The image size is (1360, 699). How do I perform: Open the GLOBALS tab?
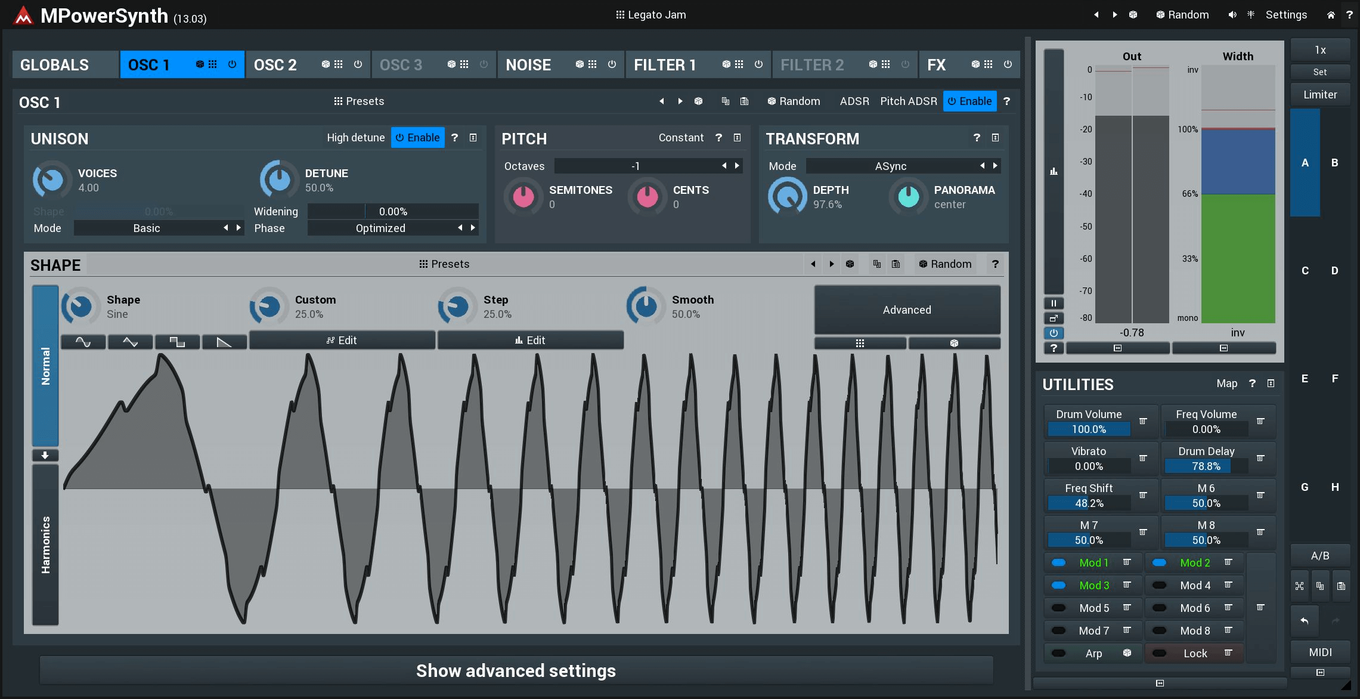[55, 65]
